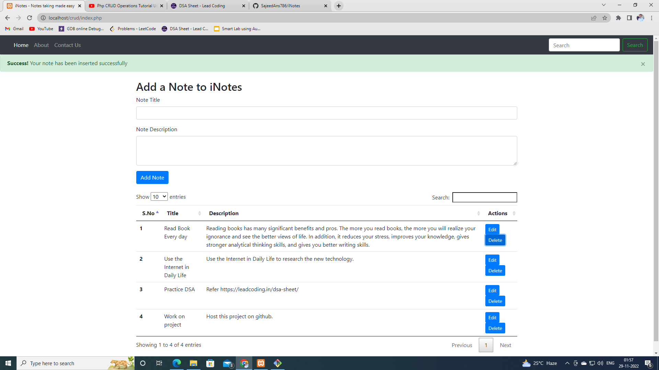The image size is (659, 370).
Task: Bookmark this page with the star icon
Action: tap(605, 18)
